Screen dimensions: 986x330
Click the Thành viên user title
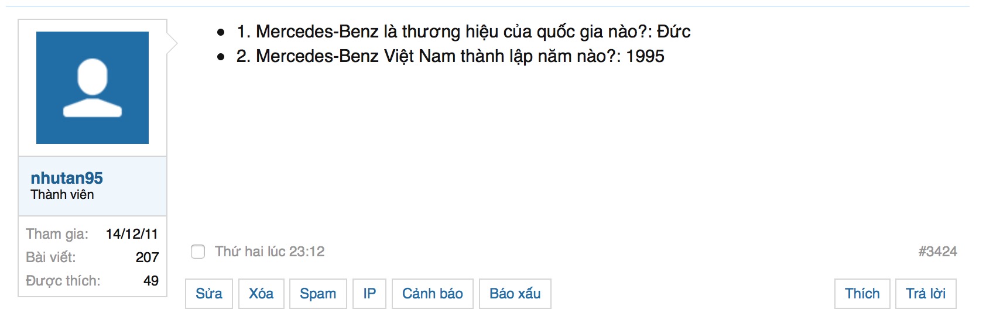pyautogui.click(x=62, y=195)
